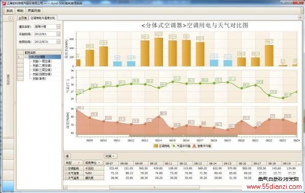The width and height of the screenshot is (305, 193).
Task: Toggle the expand box on 天气湿度 row
Action: pos(66,173)
